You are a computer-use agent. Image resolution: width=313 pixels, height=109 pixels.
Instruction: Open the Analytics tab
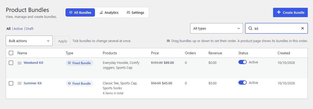[109, 12]
